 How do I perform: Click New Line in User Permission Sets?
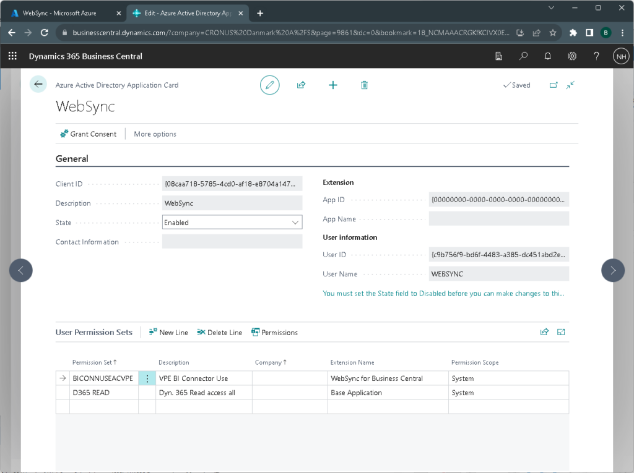point(168,333)
